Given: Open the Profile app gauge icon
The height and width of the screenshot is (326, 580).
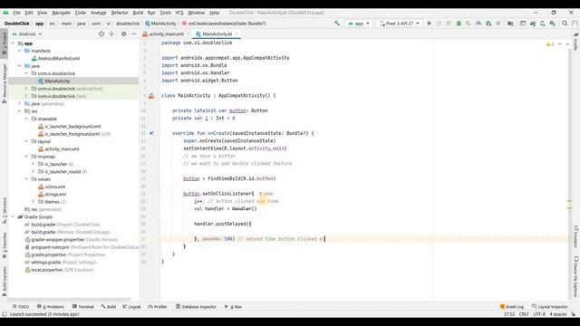Looking at the screenshot, I should click(478, 24).
